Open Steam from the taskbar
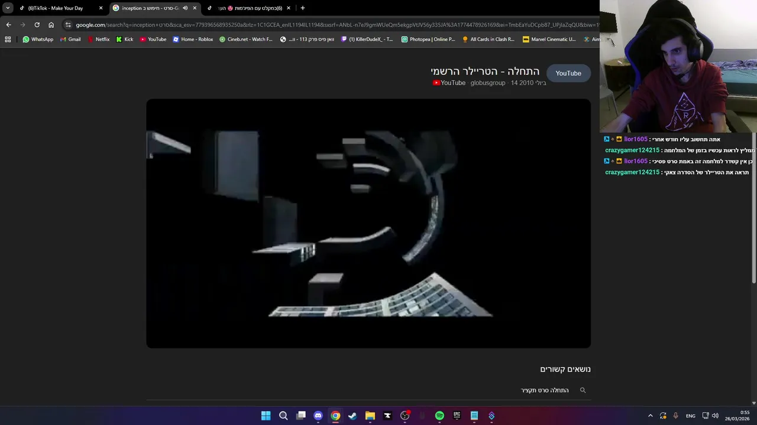The image size is (757, 425). tap(352, 416)
